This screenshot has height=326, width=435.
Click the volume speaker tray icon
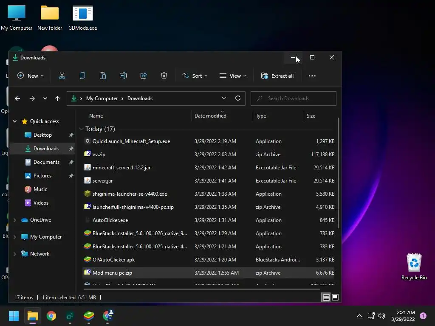[381, 316]
